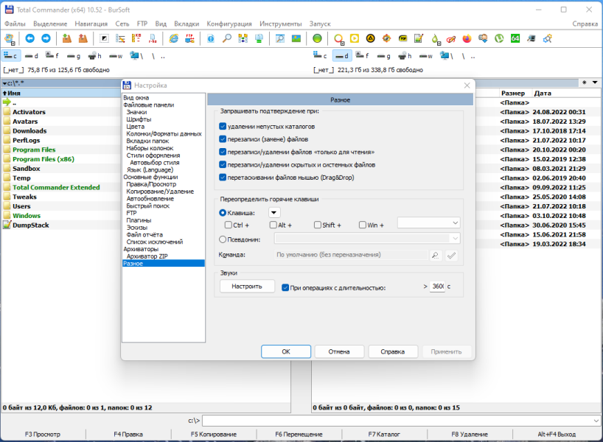The height and width of the screenshot is (442, 603).
Task: Open the command line history dropdown
Action: click(596, 421)
